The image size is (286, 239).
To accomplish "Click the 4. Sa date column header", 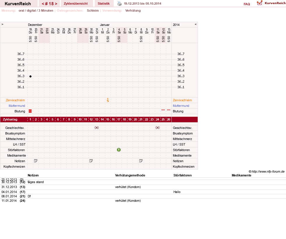I will pos(119,31).
